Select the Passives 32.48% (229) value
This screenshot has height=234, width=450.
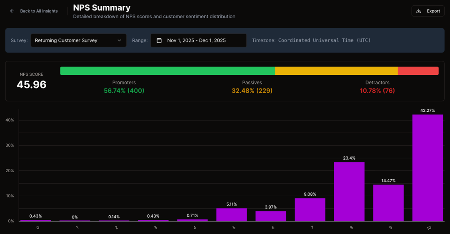(252, 91)
